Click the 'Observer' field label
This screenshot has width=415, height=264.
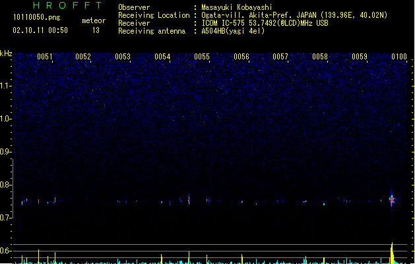pos(134,7)
